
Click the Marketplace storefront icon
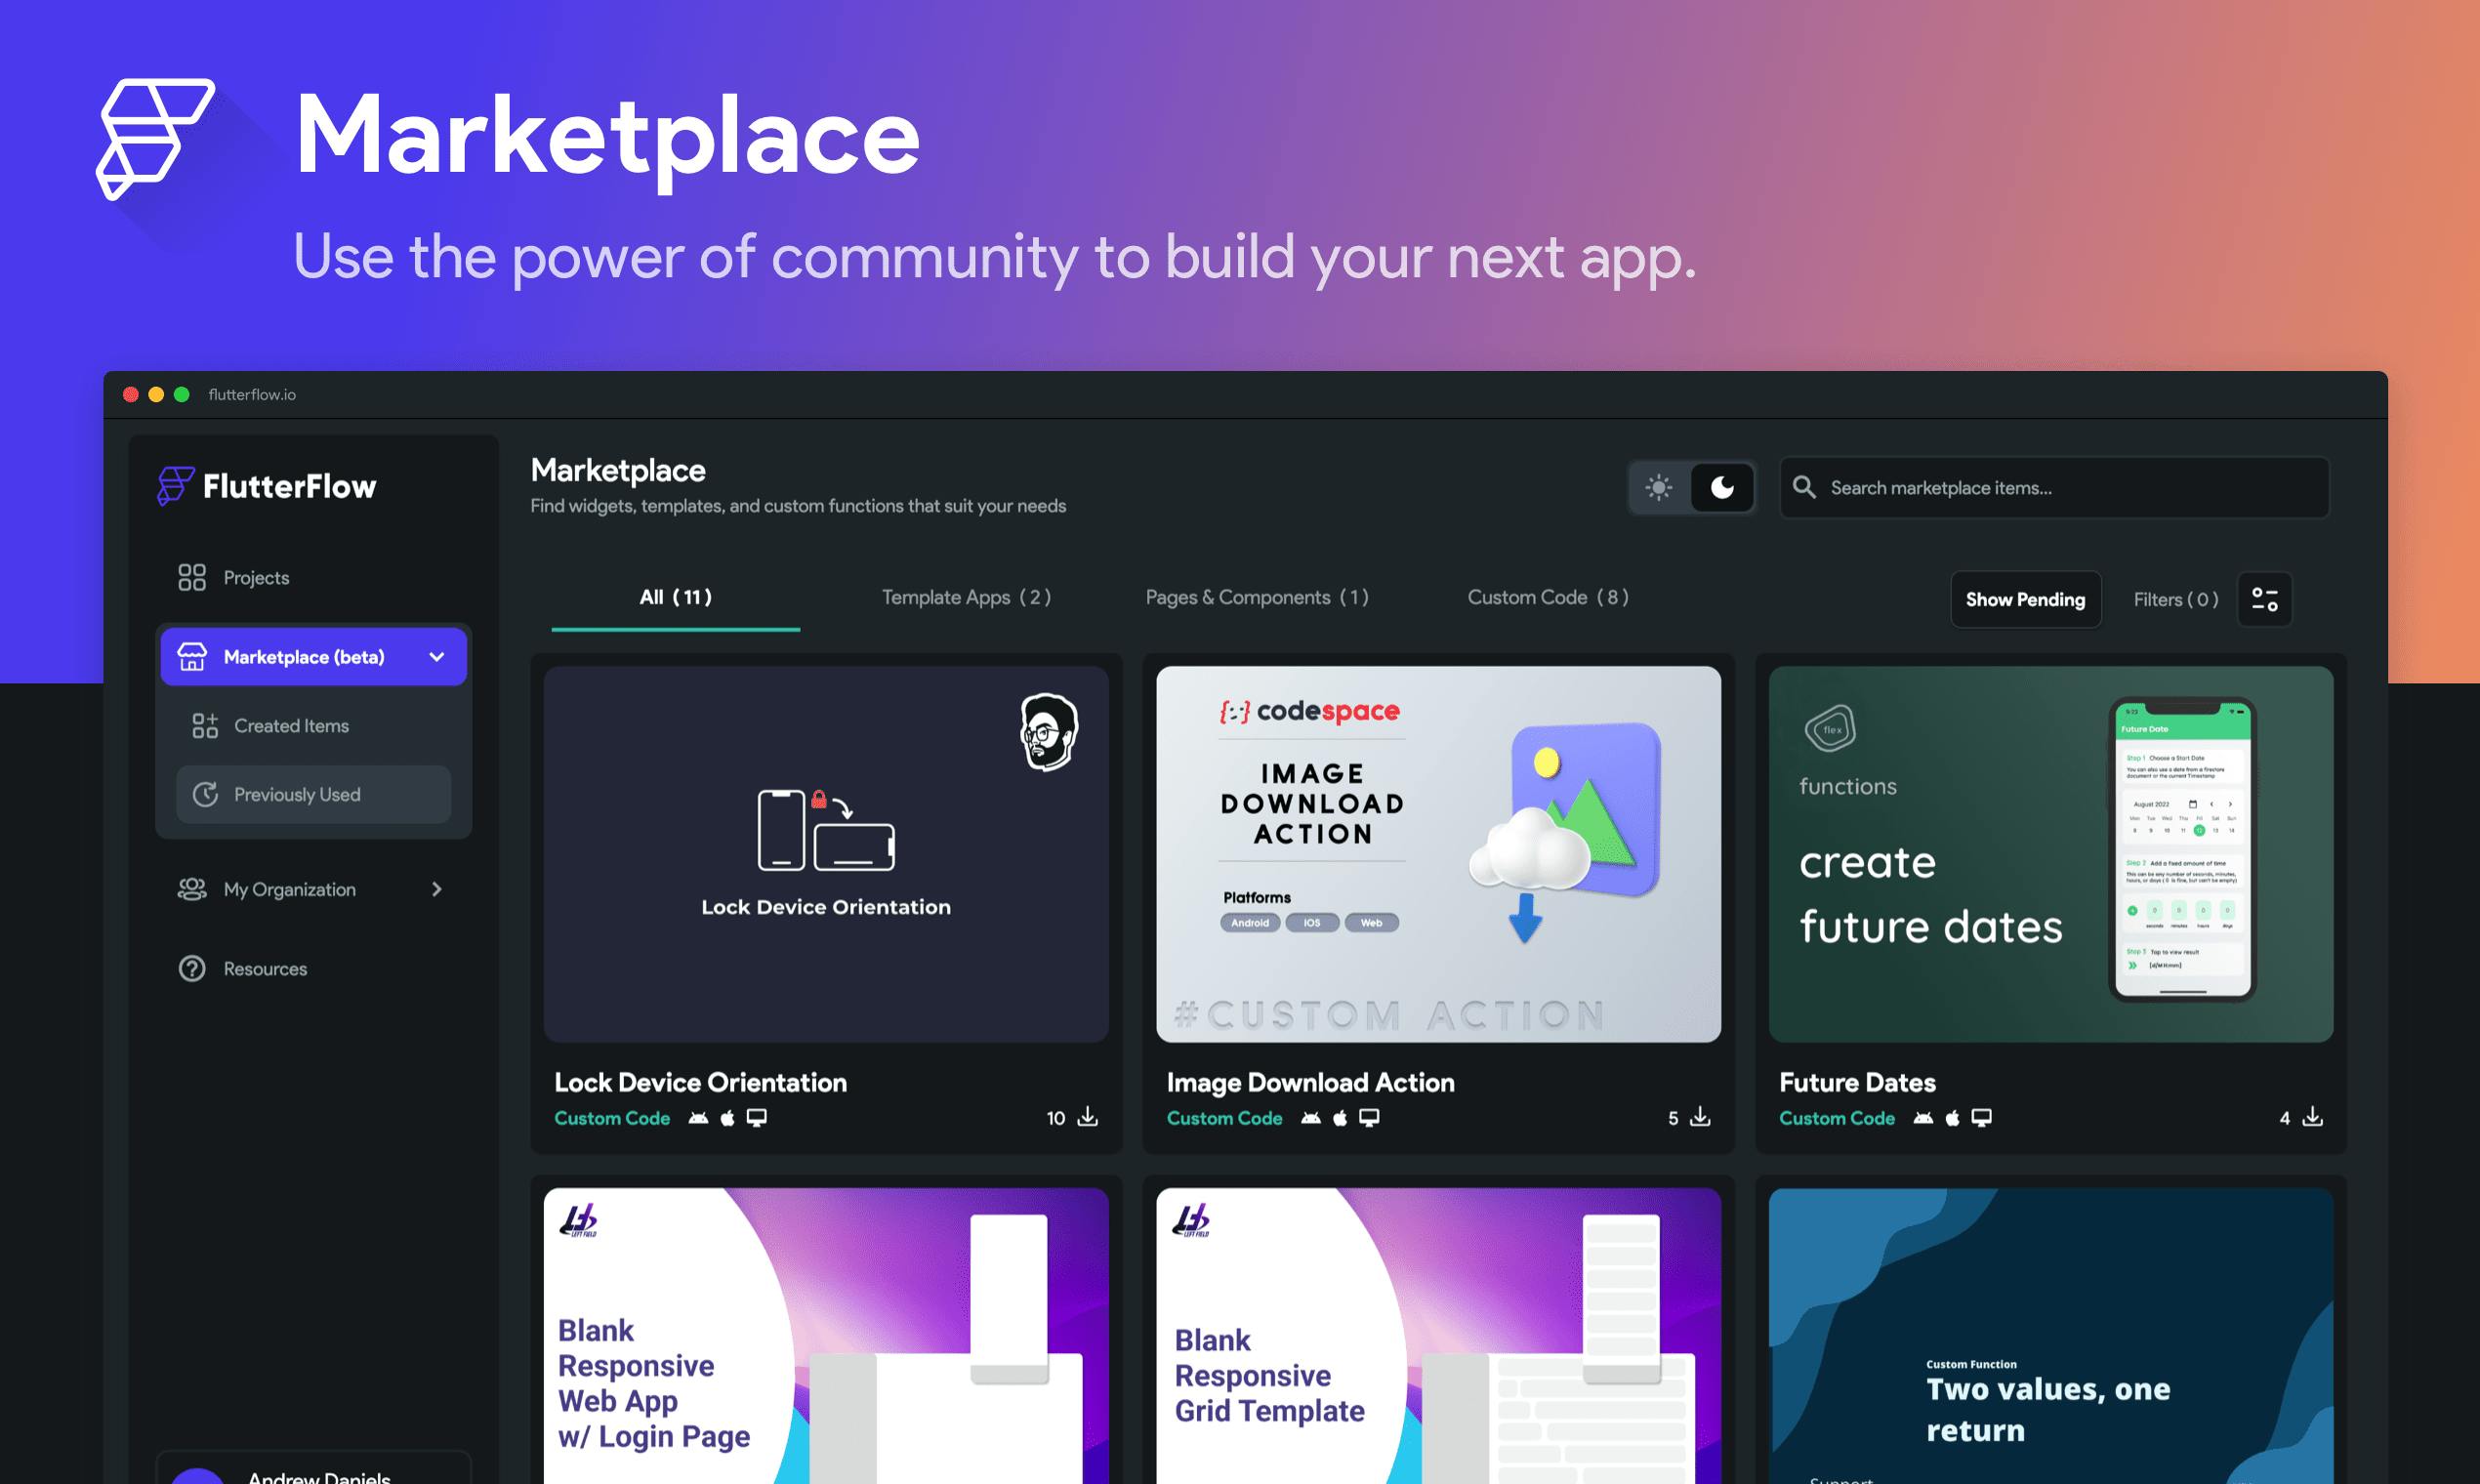pos(192,656)
